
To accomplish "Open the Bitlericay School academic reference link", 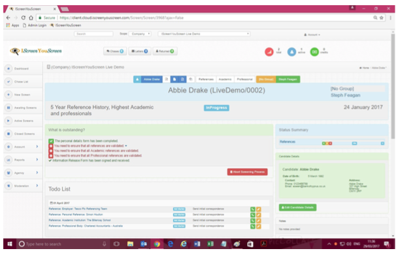I will [80, 220].
